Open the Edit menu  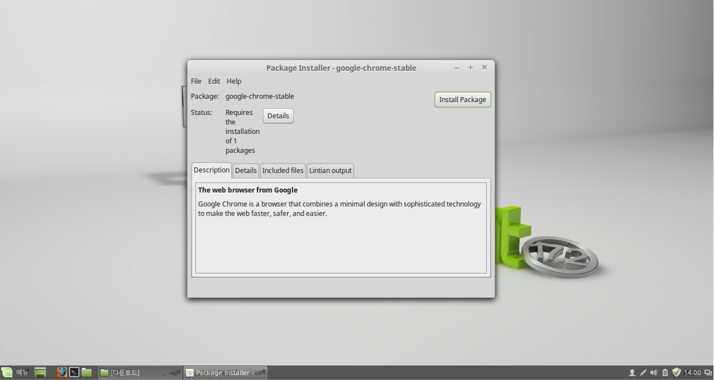[x=214, y=81]
